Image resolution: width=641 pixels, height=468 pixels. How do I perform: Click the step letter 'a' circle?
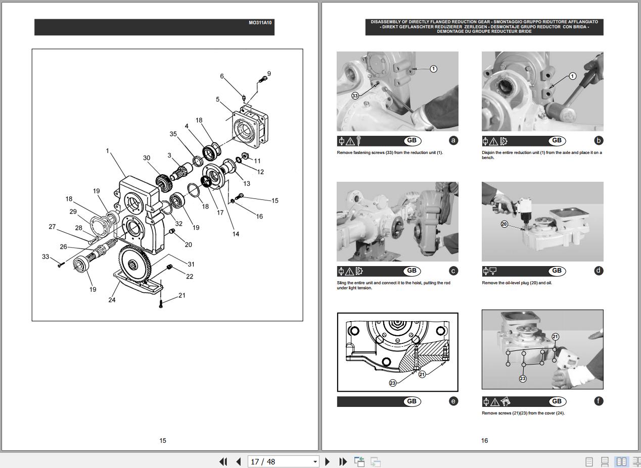[453, 140]
